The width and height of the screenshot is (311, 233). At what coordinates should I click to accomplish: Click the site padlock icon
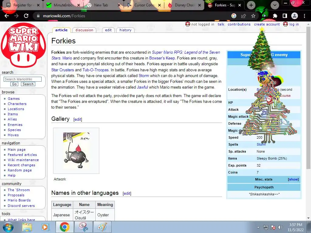pyautogui.click(x=38, y=16)
